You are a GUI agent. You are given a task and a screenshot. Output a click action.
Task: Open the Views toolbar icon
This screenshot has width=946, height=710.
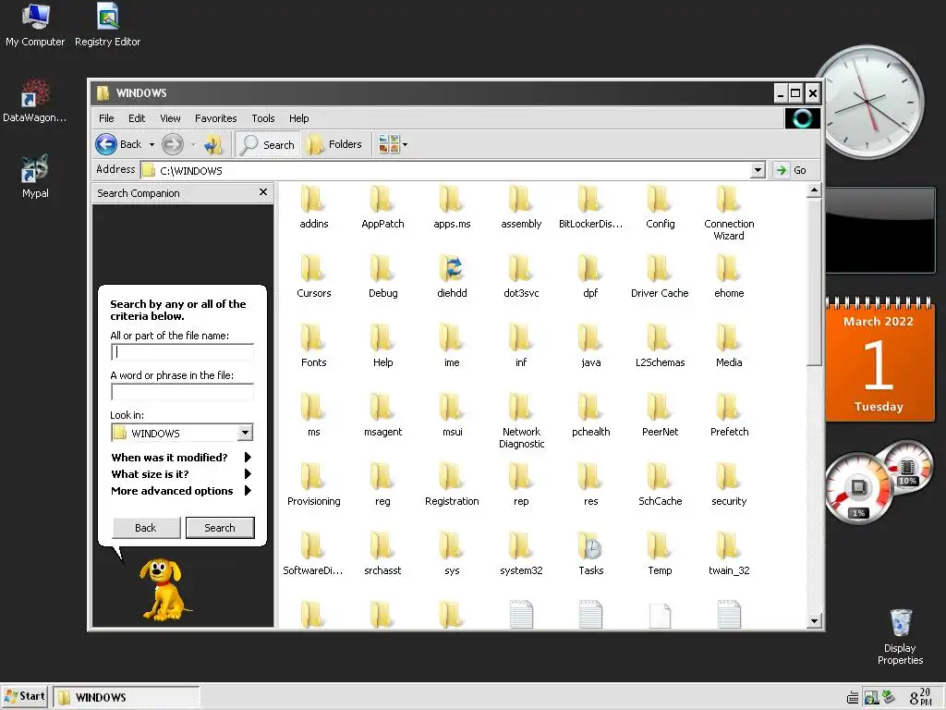(389, 144)
